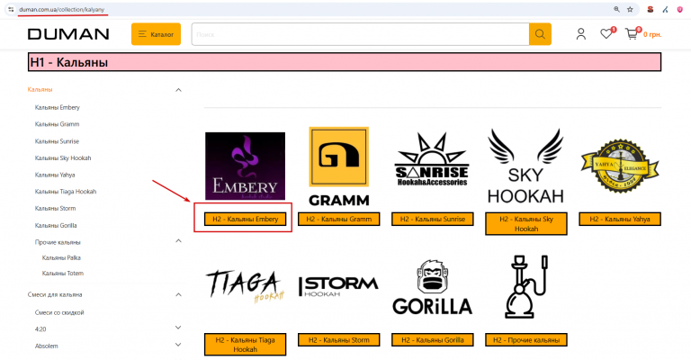Collapse the Прочие кальяны chevron
The height and width of the screenshot is (360, 691).
pos(178,241)
